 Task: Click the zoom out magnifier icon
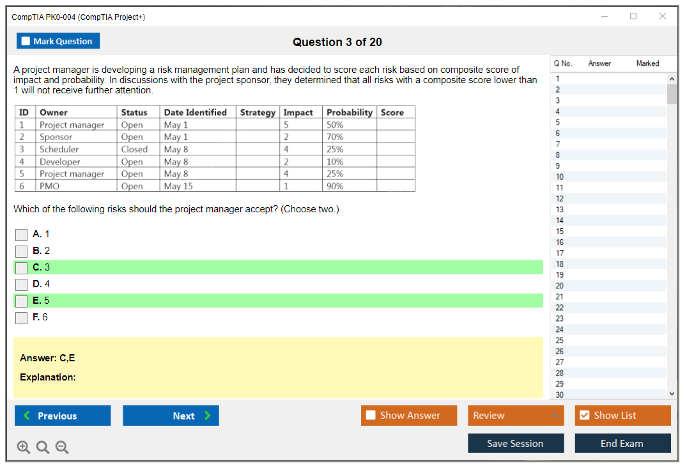(62, 448)
